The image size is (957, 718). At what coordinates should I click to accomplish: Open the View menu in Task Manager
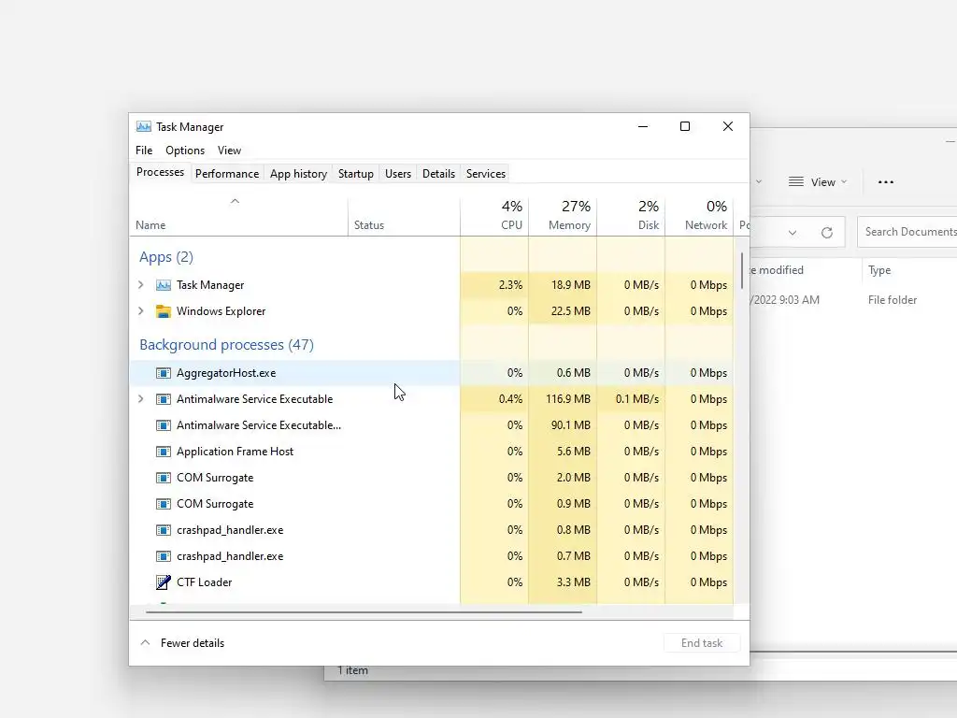click(230, 151)
